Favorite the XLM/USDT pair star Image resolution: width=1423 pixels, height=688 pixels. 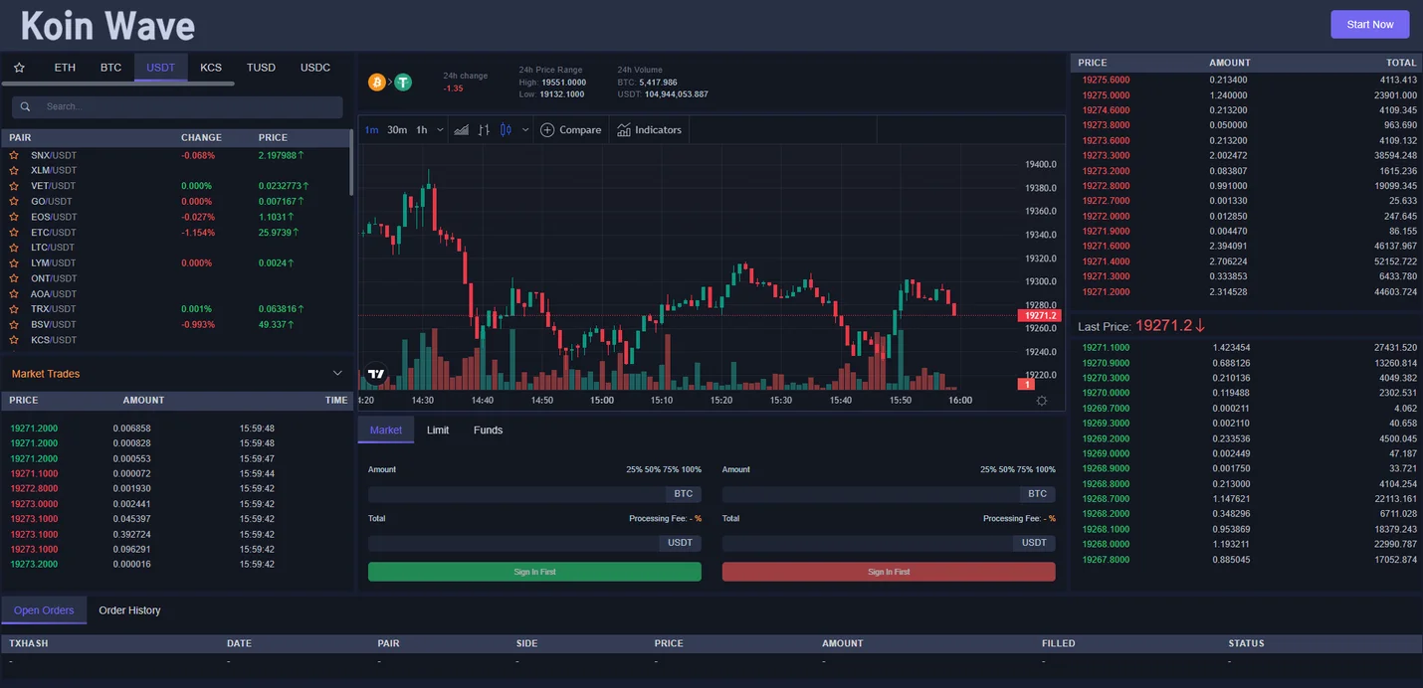(14, 171)
